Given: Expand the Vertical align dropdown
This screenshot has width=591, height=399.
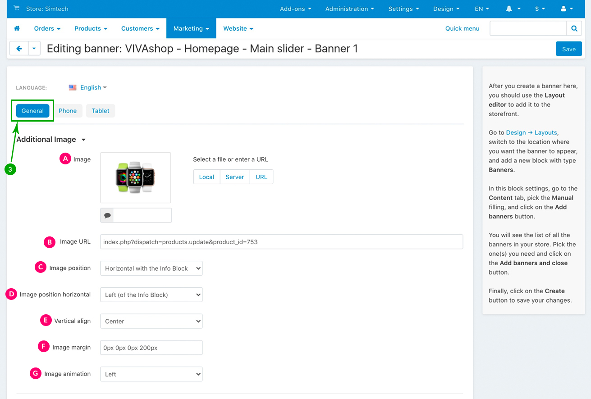Looking at the screenshot, I should click(x=151, y=322).
